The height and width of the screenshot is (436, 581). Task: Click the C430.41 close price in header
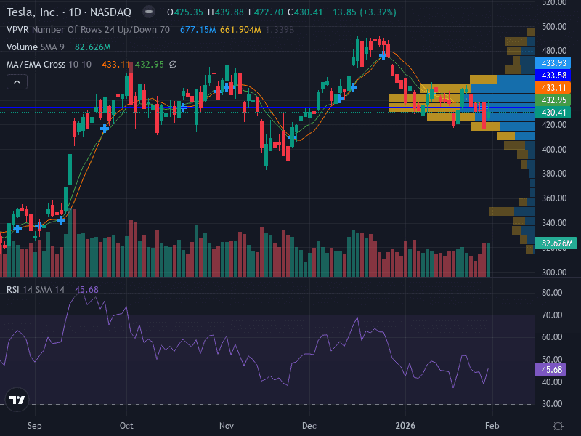click(305, 12)
